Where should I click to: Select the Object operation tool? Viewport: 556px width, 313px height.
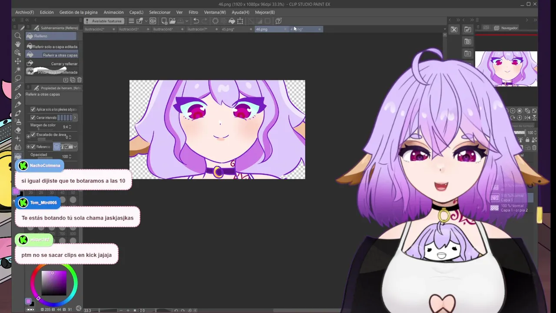18,53
